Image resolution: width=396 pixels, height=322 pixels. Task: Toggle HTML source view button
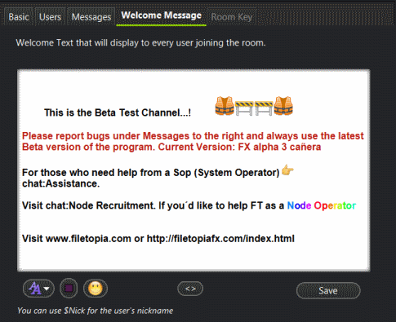coord(190,289)
